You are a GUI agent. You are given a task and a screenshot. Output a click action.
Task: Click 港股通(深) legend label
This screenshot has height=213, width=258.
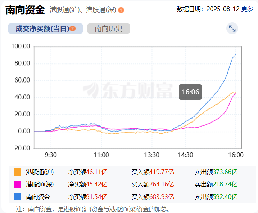tap(40, 184)
